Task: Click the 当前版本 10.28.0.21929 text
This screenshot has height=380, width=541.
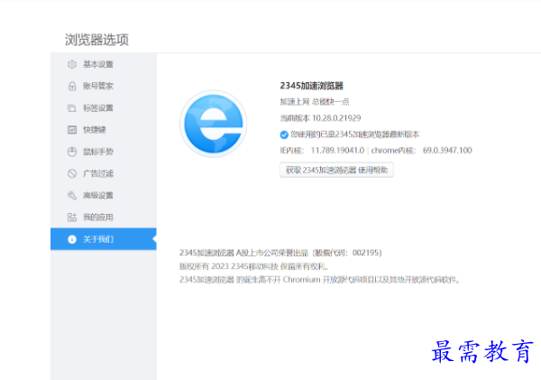Action: point(320,118)
